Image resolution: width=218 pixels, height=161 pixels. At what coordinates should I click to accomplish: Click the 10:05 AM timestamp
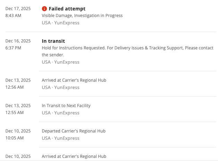15,138
